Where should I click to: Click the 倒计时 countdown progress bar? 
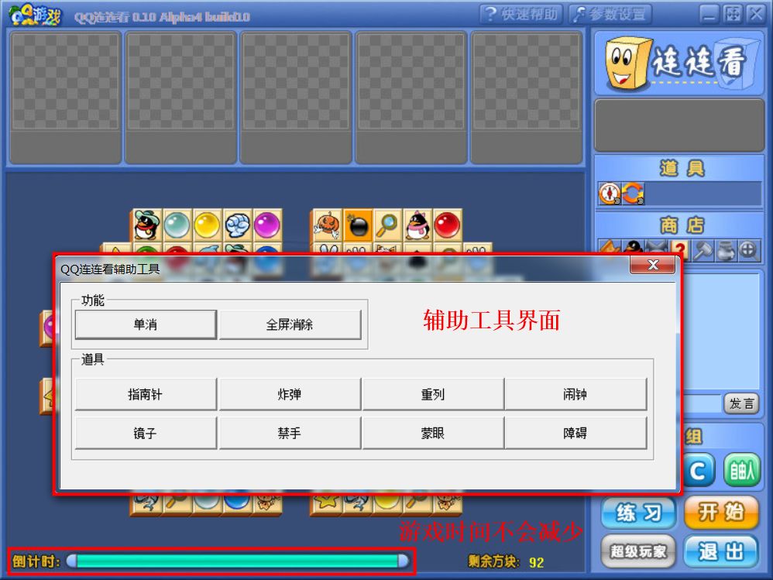click(237, 561)
